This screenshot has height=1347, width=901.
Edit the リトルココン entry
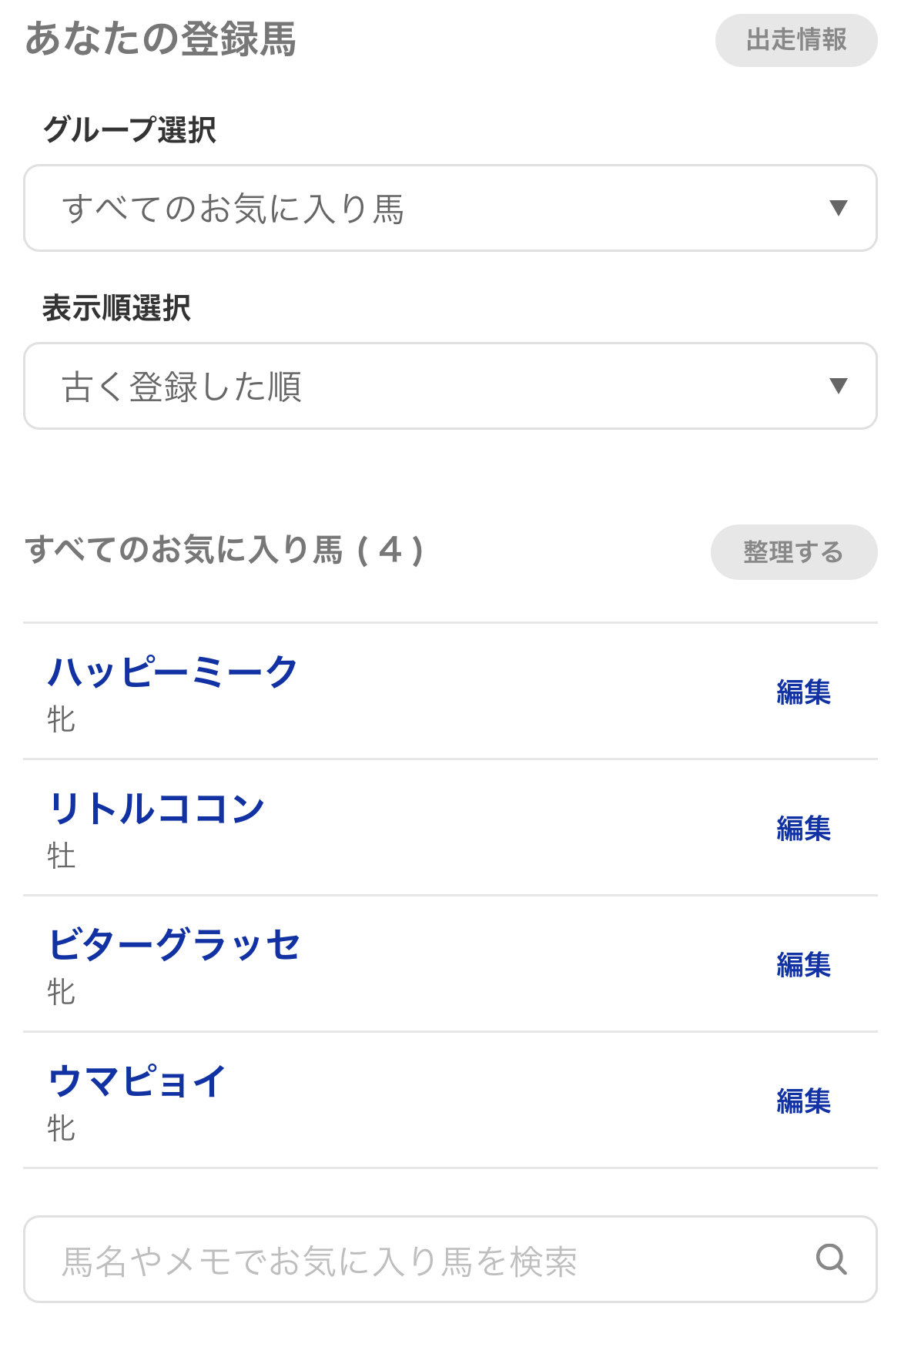coord(803,829)
